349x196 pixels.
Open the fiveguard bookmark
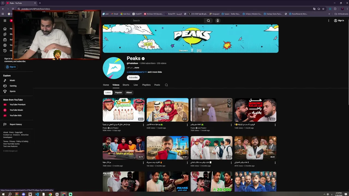[214, 14]
